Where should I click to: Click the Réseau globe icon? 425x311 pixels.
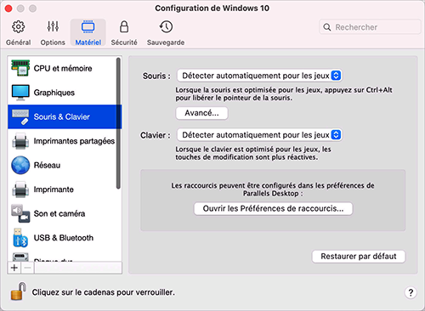click(20, 165)
